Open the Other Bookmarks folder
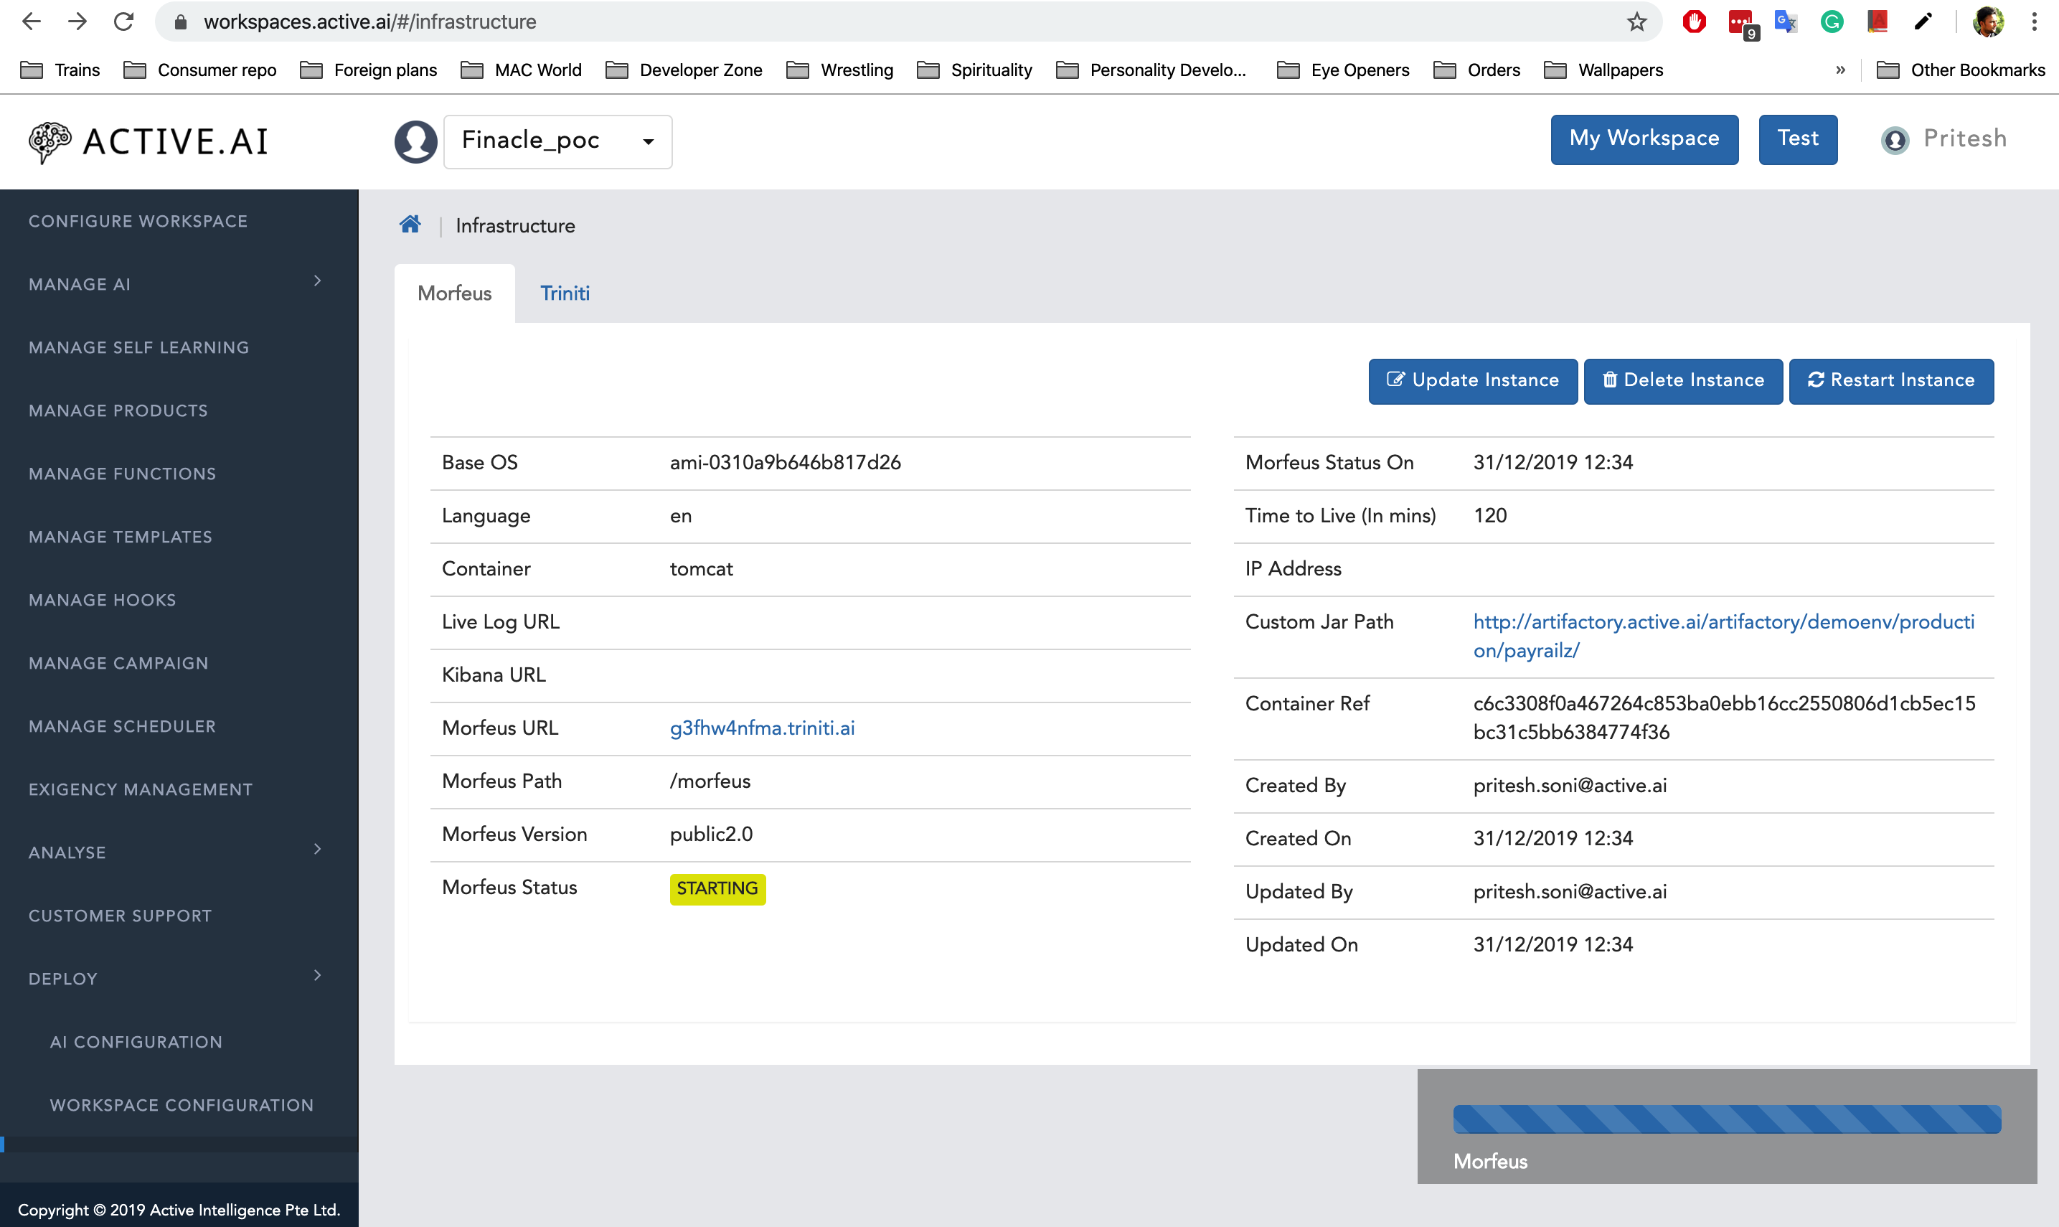The height and width of the screenshot is (1227, 2059). click(1961, 70)
